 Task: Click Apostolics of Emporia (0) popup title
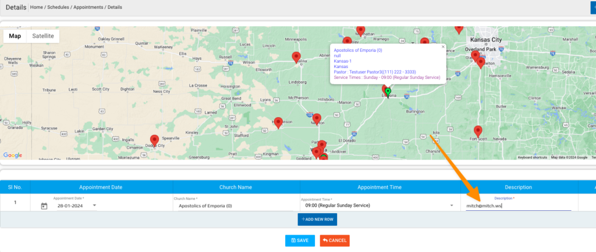click(x=358, y=50)
